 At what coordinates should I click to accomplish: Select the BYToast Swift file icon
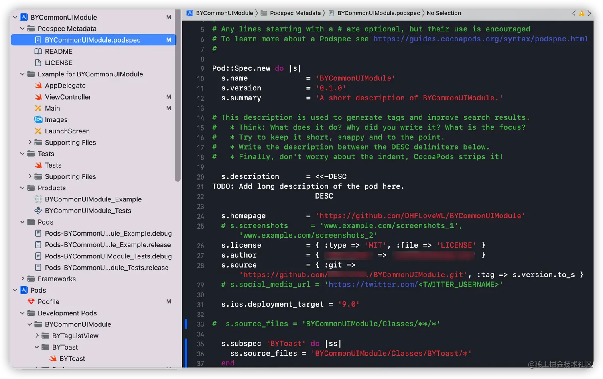pos(53,358)
